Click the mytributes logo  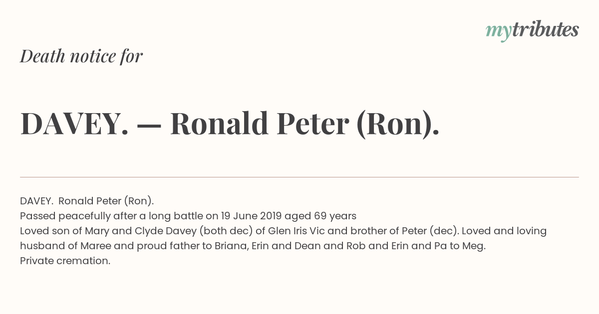pos(532,30)
